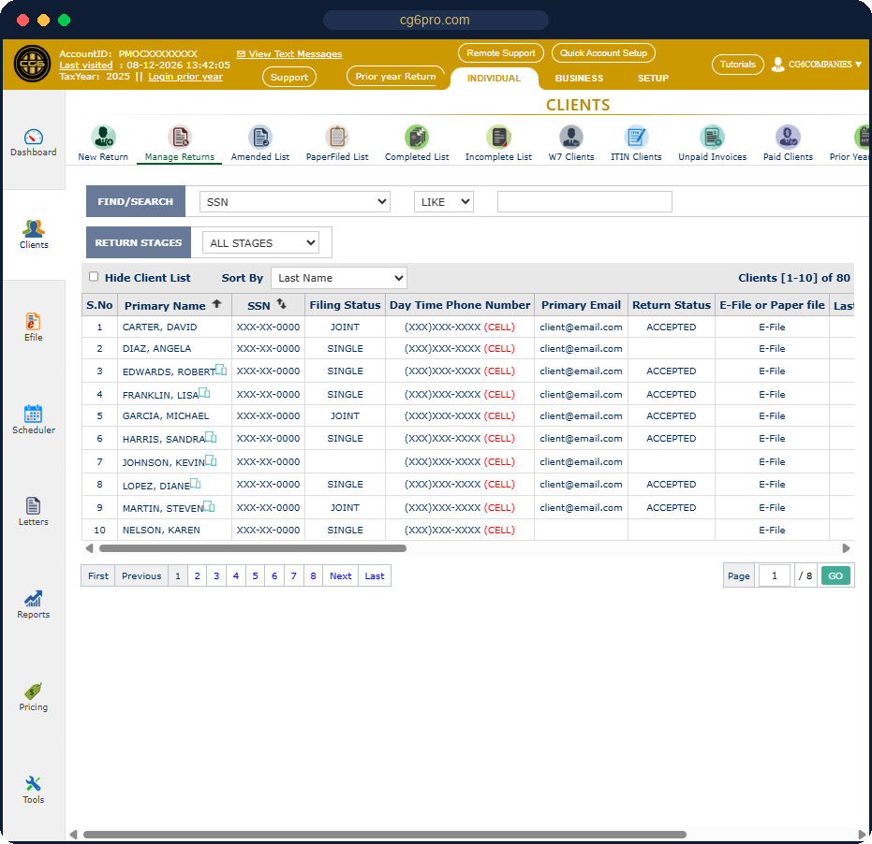This screenshot has width=872, height=844.
Task: Click the device icon beside MARTIN, STEVEN
Action: [x=209, y=506]
